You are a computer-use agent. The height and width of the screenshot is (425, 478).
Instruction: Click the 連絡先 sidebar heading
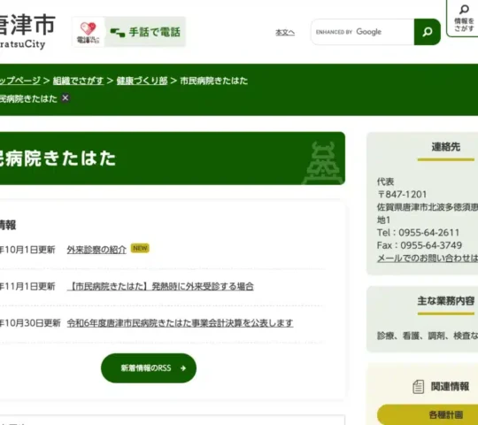(x=445, y=147)
